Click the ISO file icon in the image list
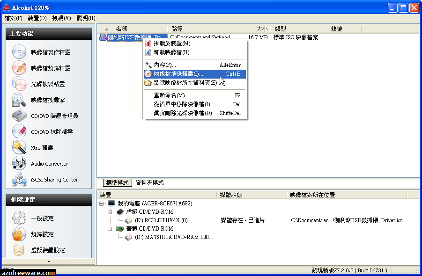This screenshot has width=422, height=276. (x=103, y=37)
